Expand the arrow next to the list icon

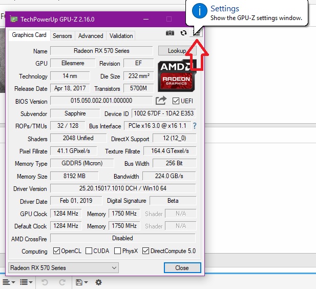(31, 282)
